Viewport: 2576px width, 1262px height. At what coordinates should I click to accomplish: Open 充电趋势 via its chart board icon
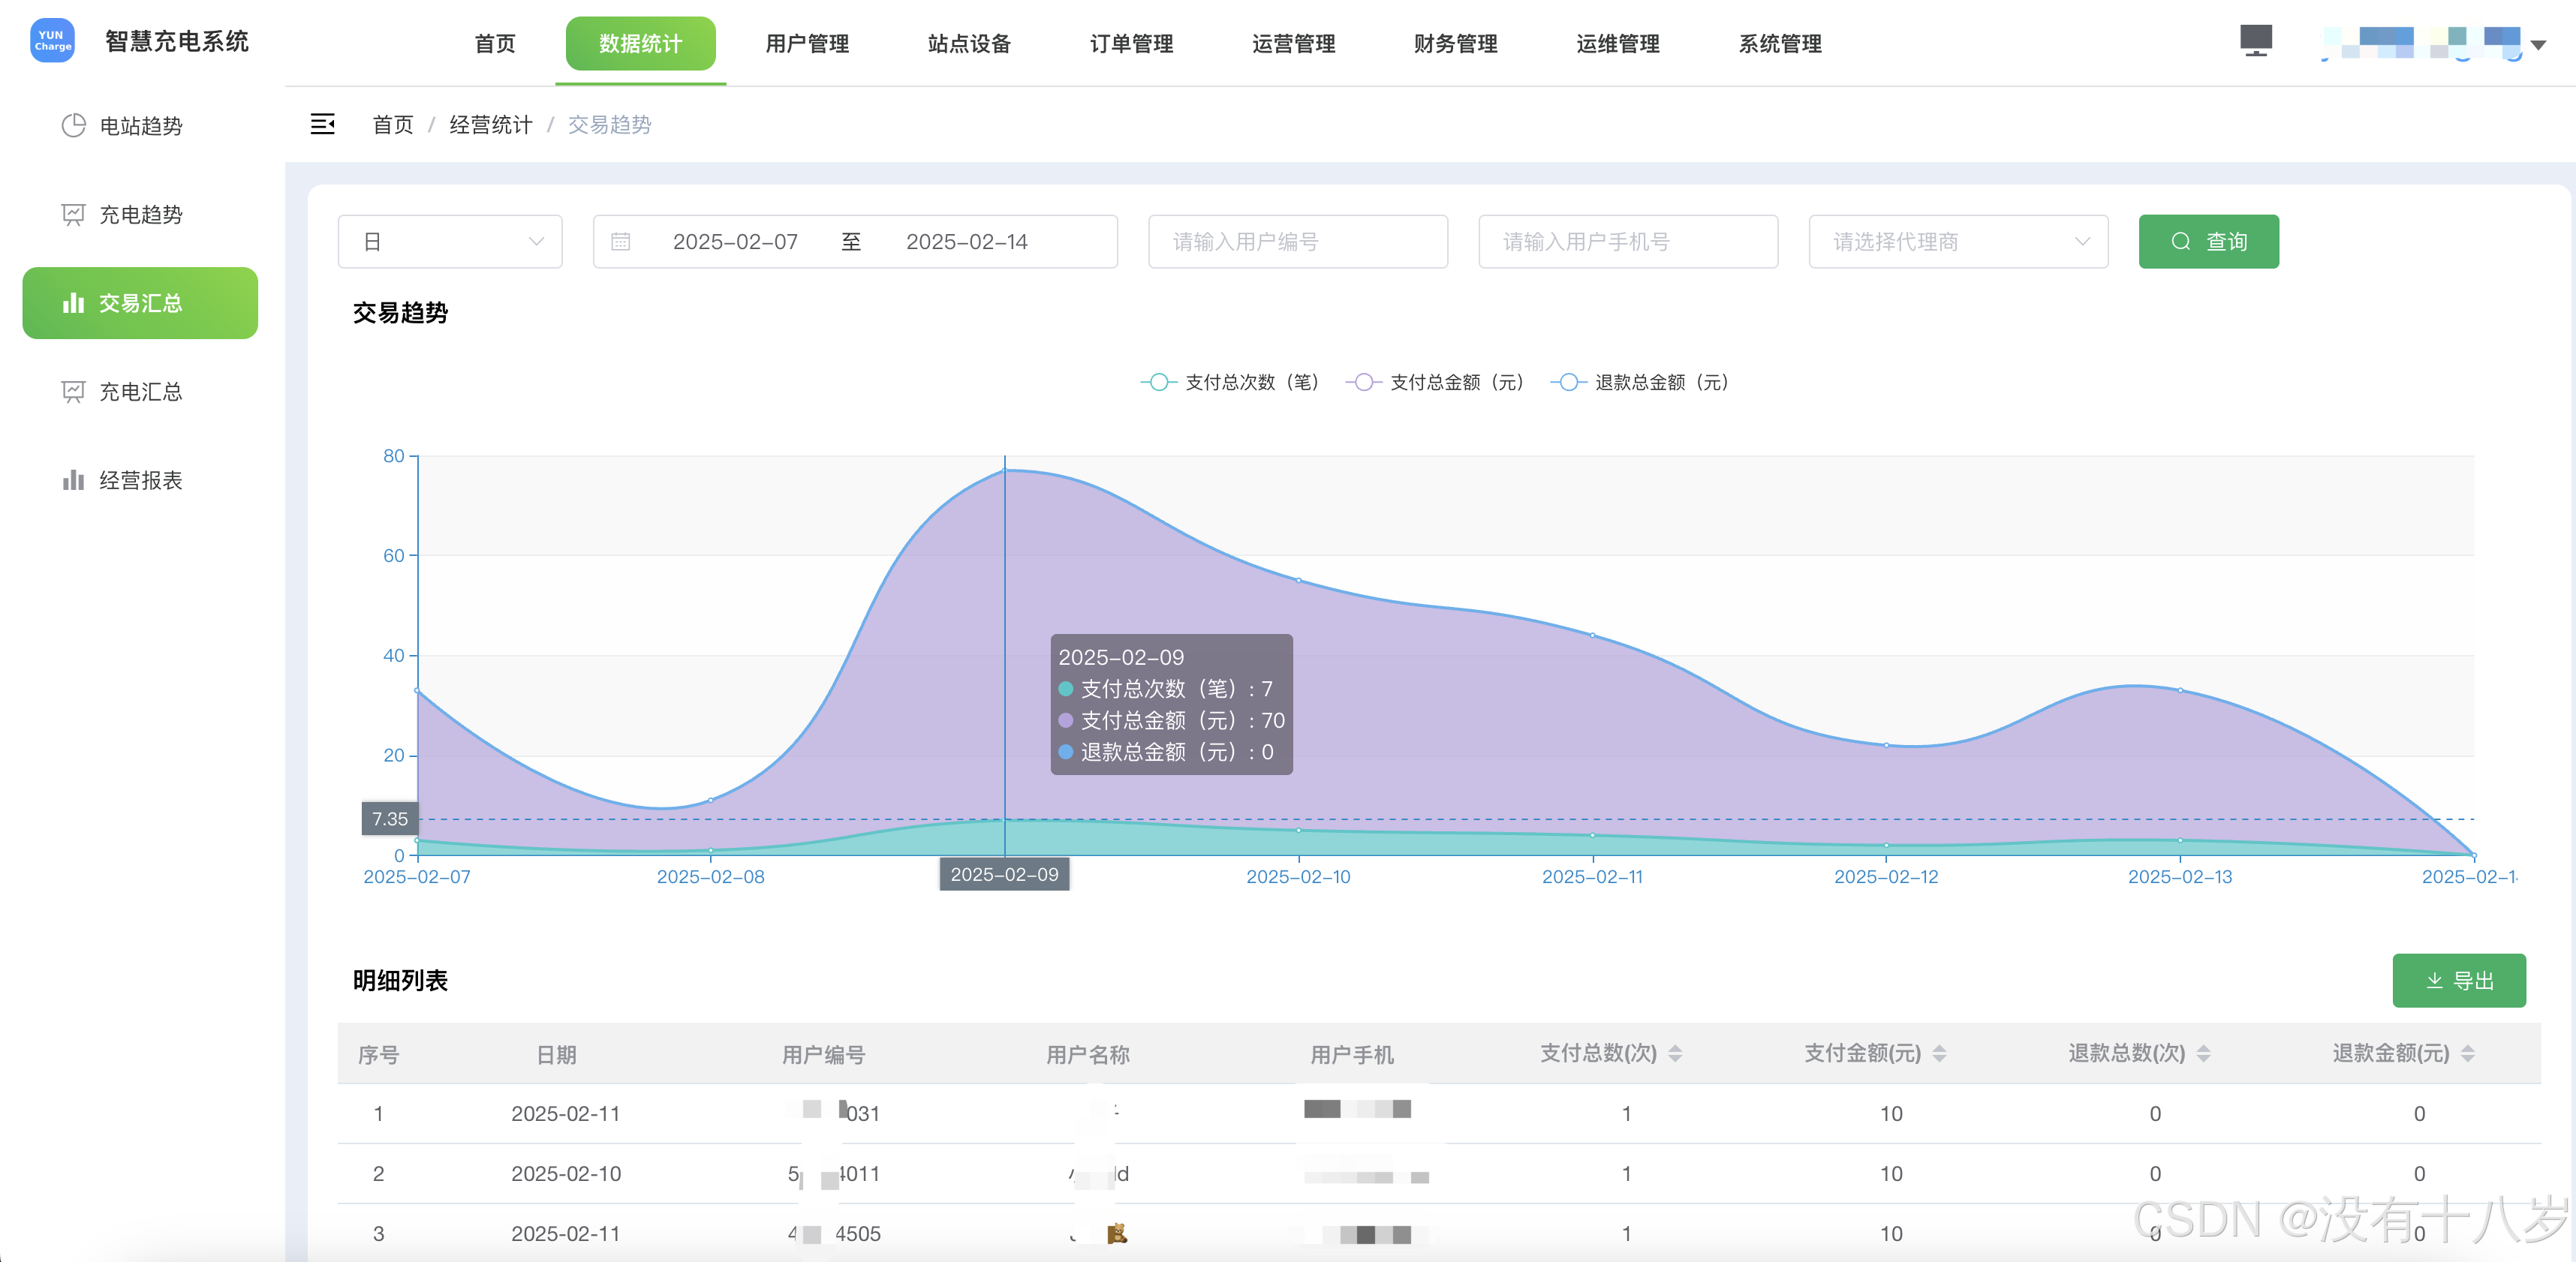pyautogui.click(x=73, y=215)
